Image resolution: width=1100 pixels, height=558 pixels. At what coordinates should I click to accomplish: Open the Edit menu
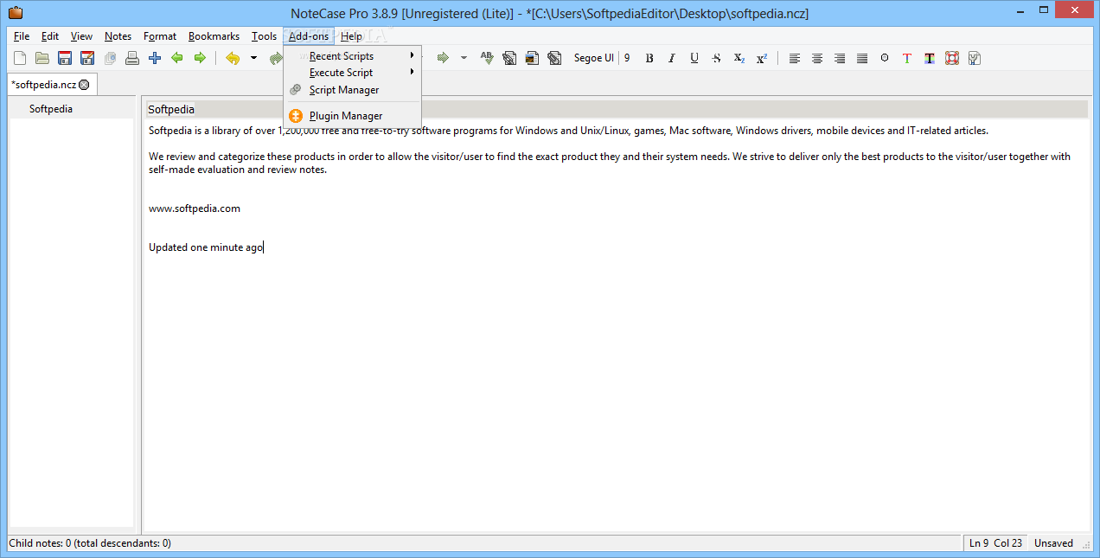pyautogui.click(x=50, y=36)
